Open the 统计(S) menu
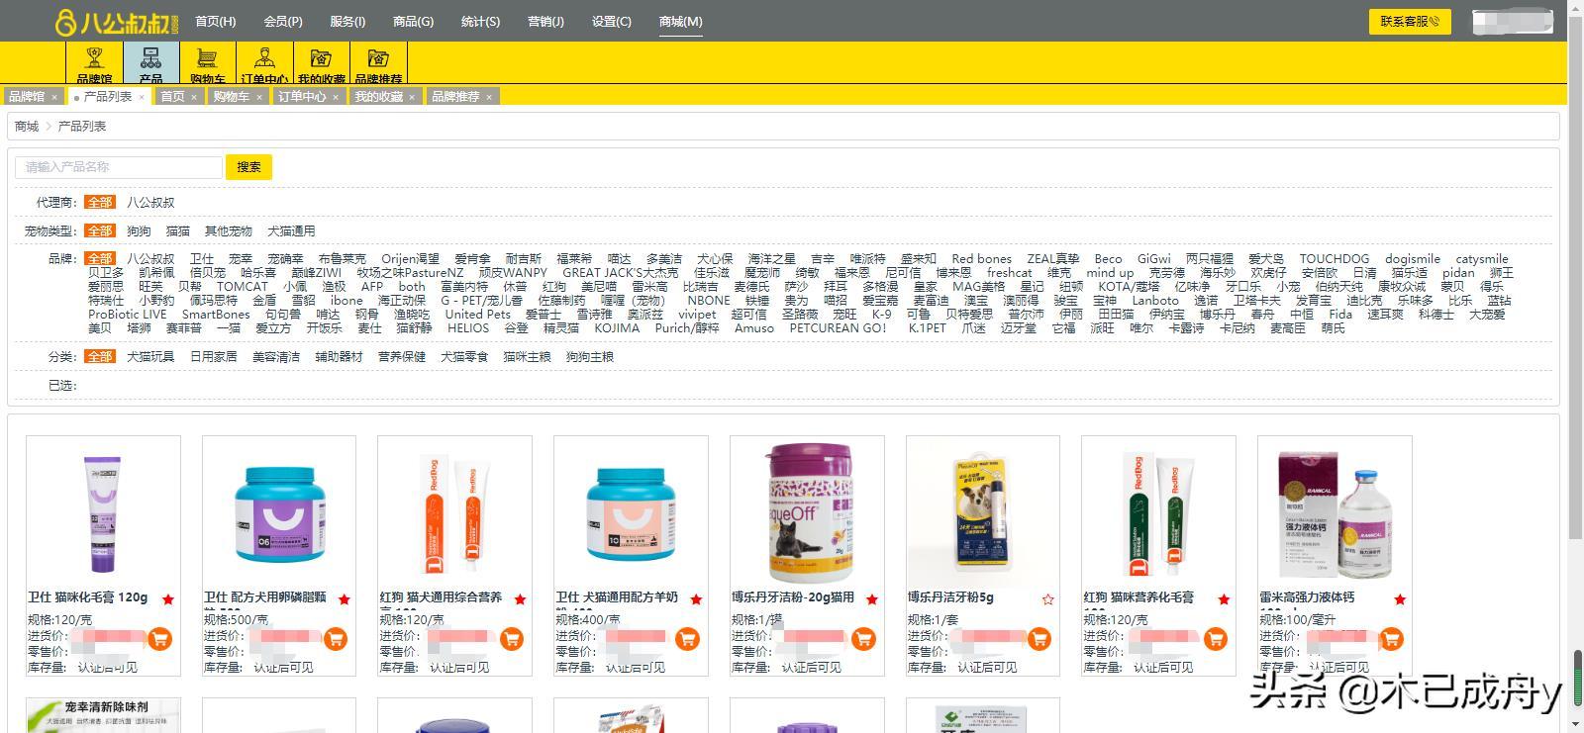This screenshot has height=733, width=1584. (x=480, y=21)
